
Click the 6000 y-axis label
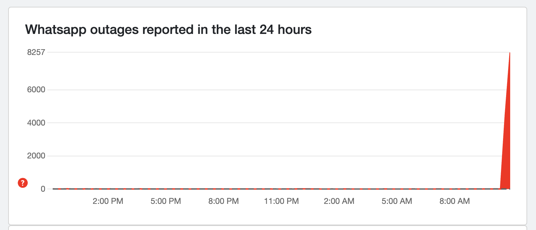(x=36, y=90)
